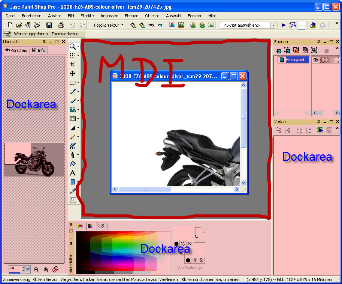342x284 pixels.
Task: Create a new art media layer in Ebenen
Action: click(296, 50)
